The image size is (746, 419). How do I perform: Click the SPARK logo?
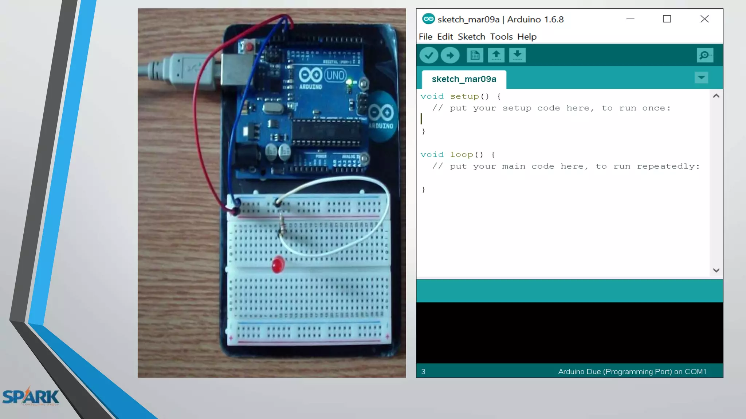coord(31,396)
